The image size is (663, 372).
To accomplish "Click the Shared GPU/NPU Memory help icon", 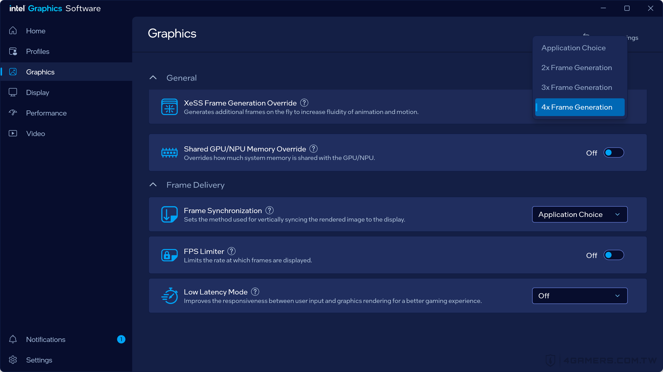I will [x=313, y=149].
